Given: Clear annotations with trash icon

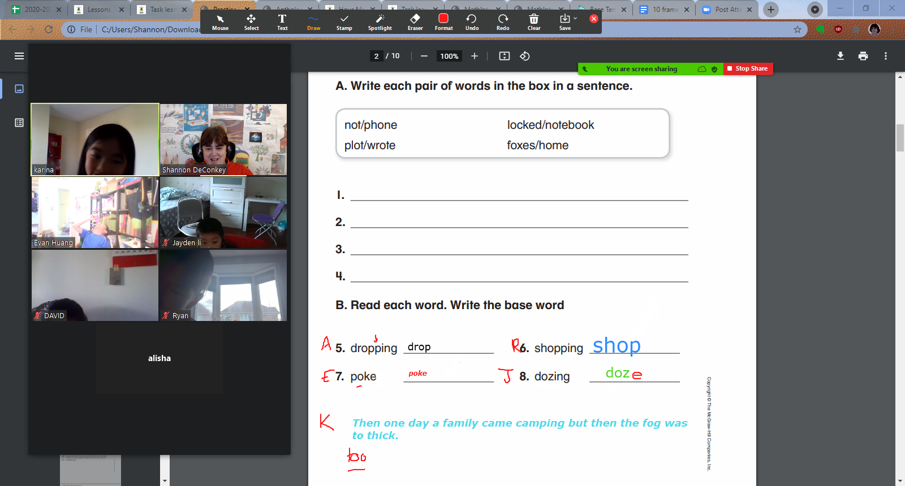Looking at the screenshot, I should coord(534,23).
